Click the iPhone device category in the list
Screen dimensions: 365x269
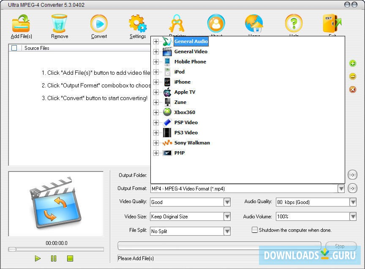pyautogui.click(x=182, y=82)
